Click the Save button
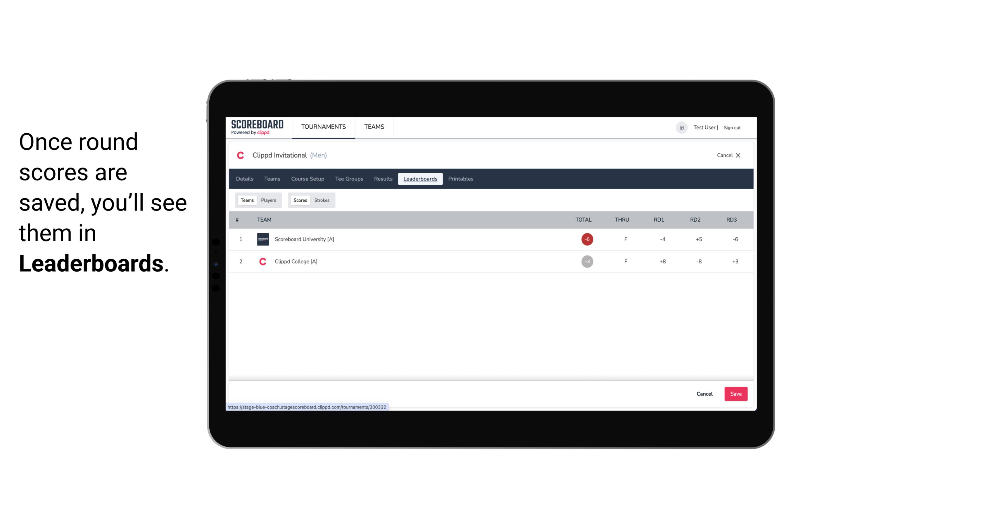Image resolution: width=981 pixels, height=528 pixels. click(x=735, y=394)
